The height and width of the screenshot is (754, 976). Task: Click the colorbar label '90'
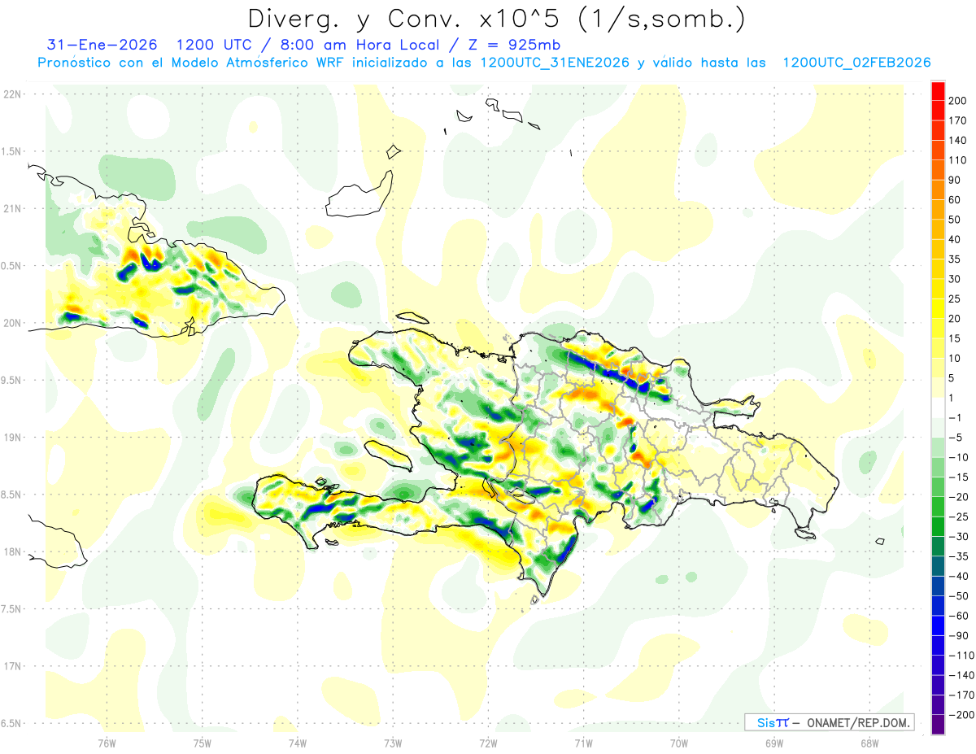pos(956,180)
